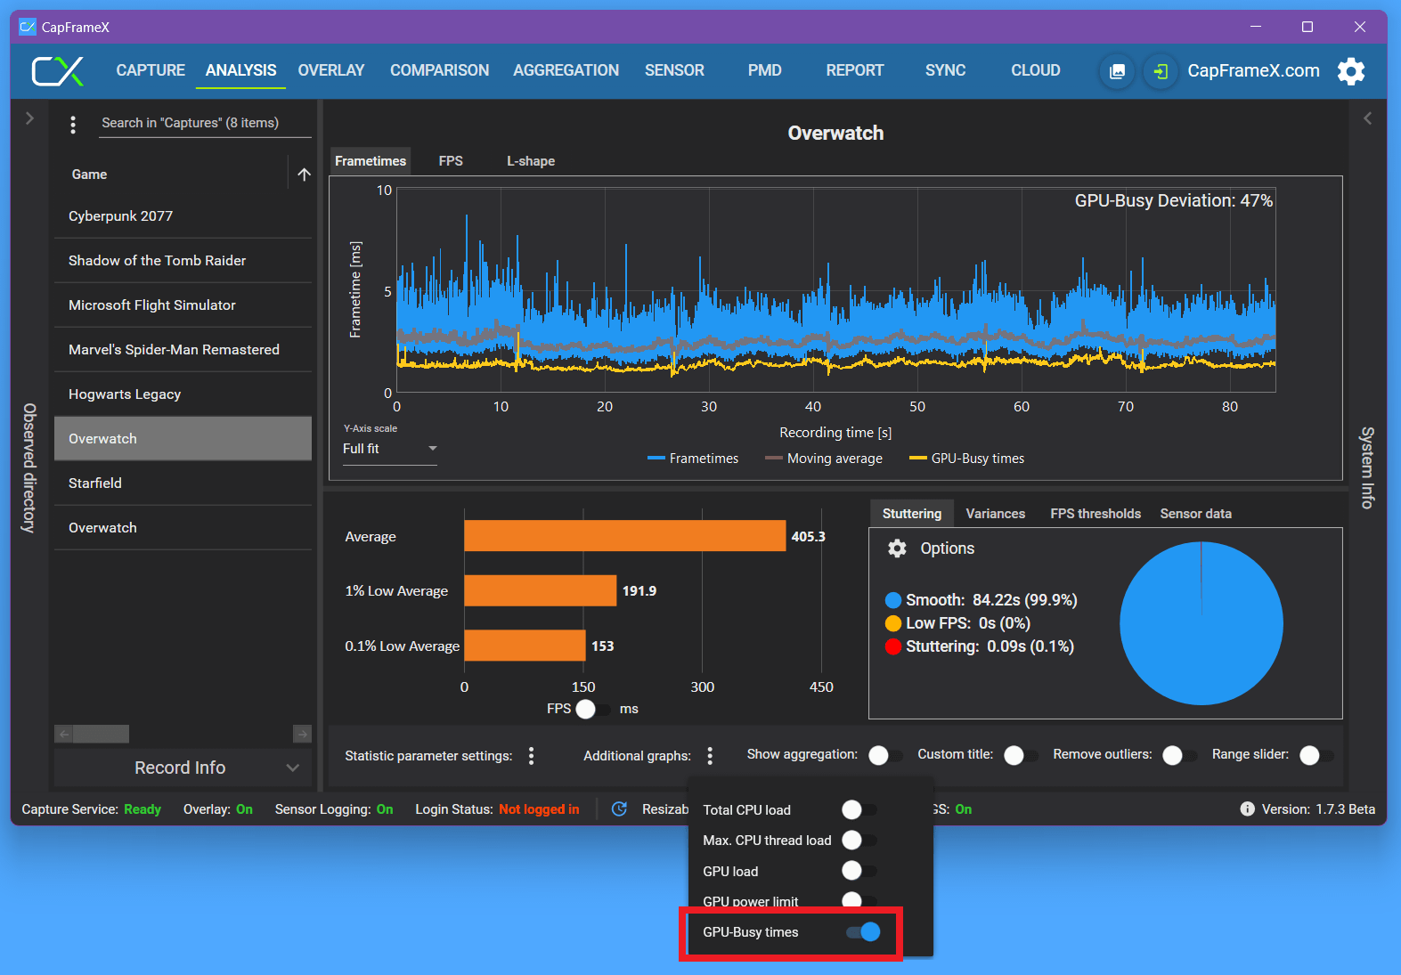Select Cyberpunk 2077 capture
This screenshot has width=1401, height=975.
[183, 216]
